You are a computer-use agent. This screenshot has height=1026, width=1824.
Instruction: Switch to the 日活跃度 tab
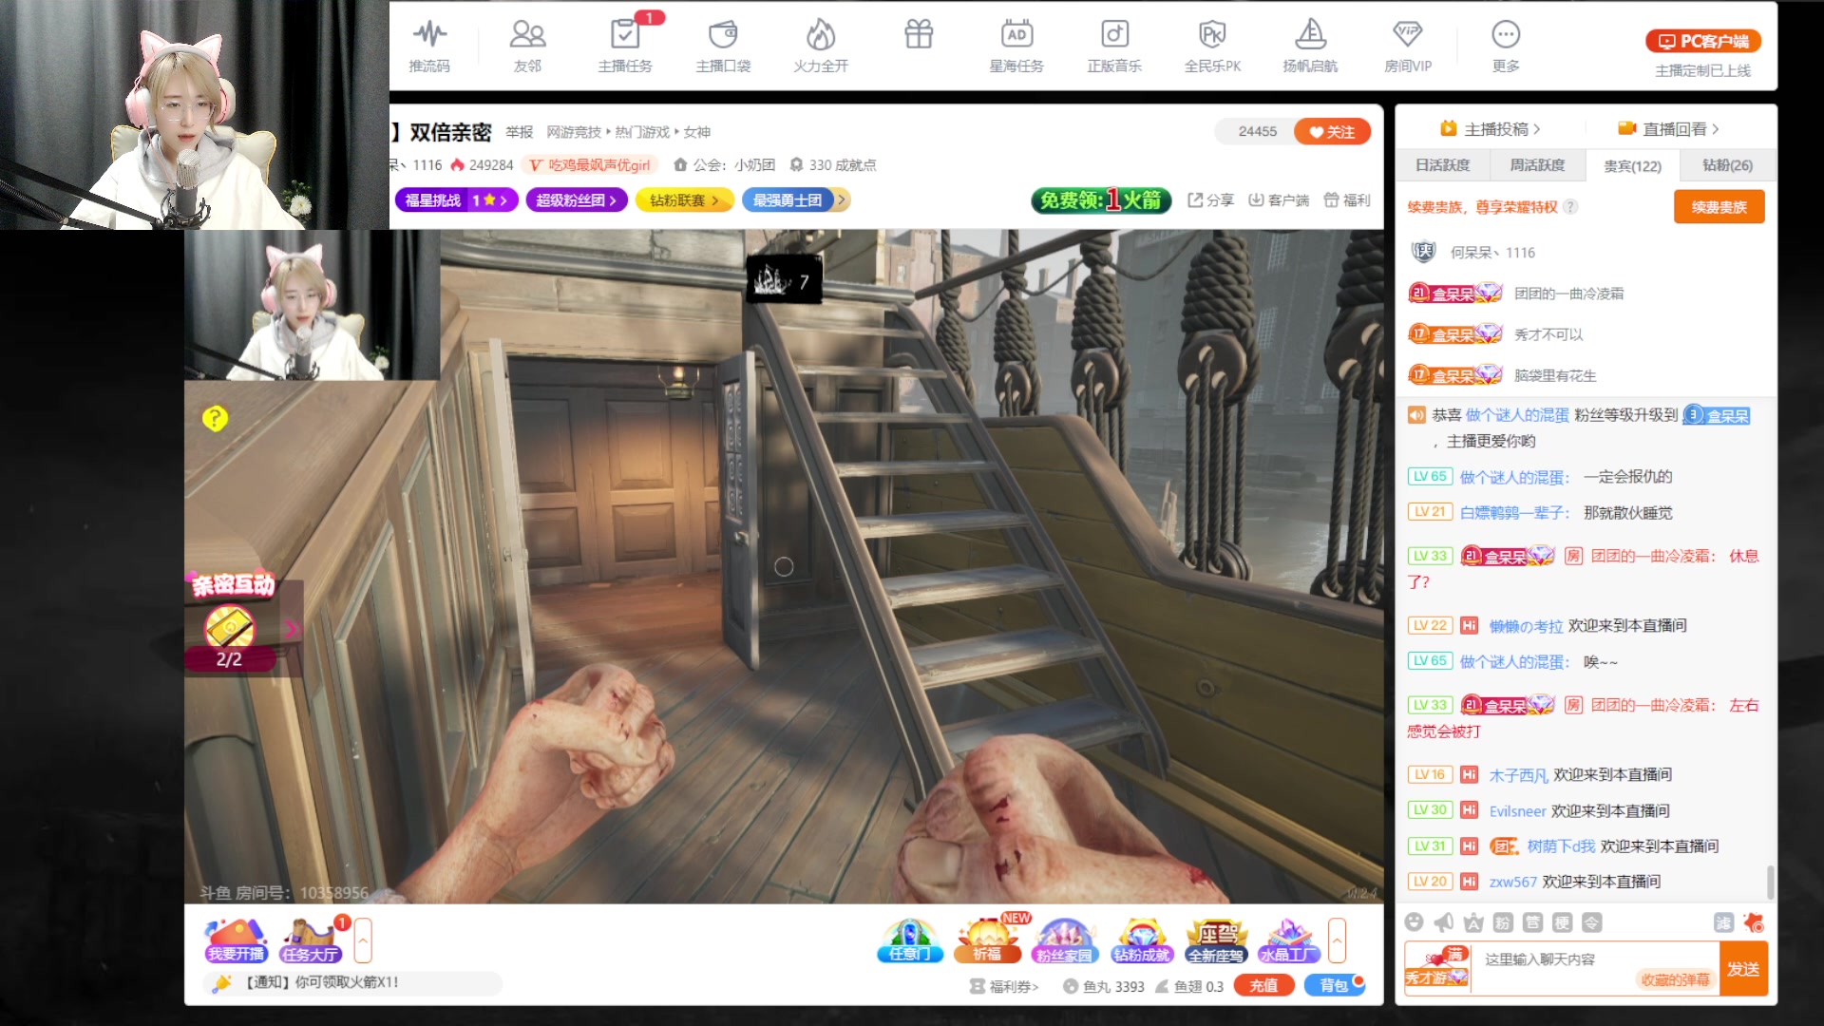pyautogui.click(x=1442, y=165)
